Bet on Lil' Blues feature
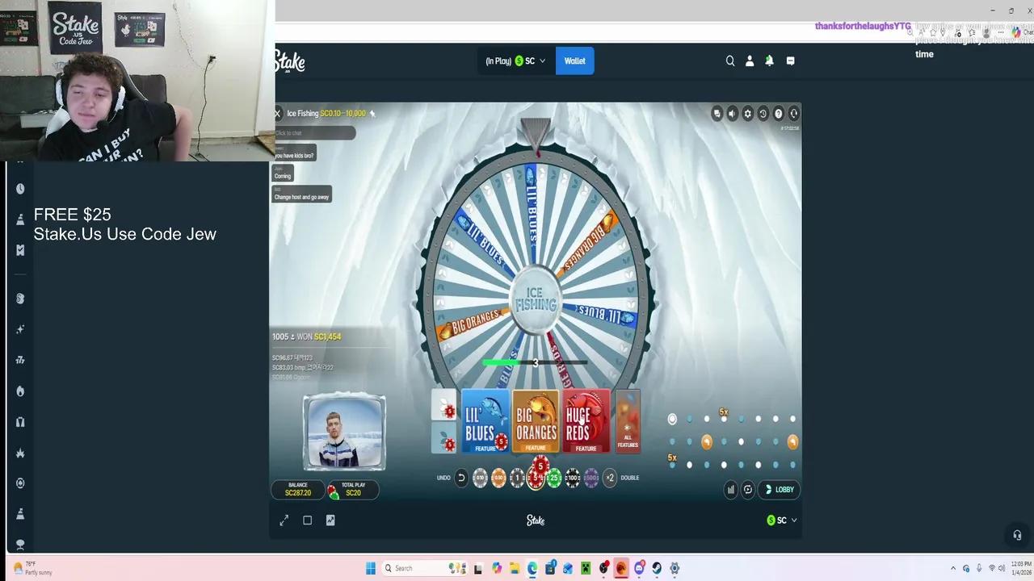 coord(485,421)
